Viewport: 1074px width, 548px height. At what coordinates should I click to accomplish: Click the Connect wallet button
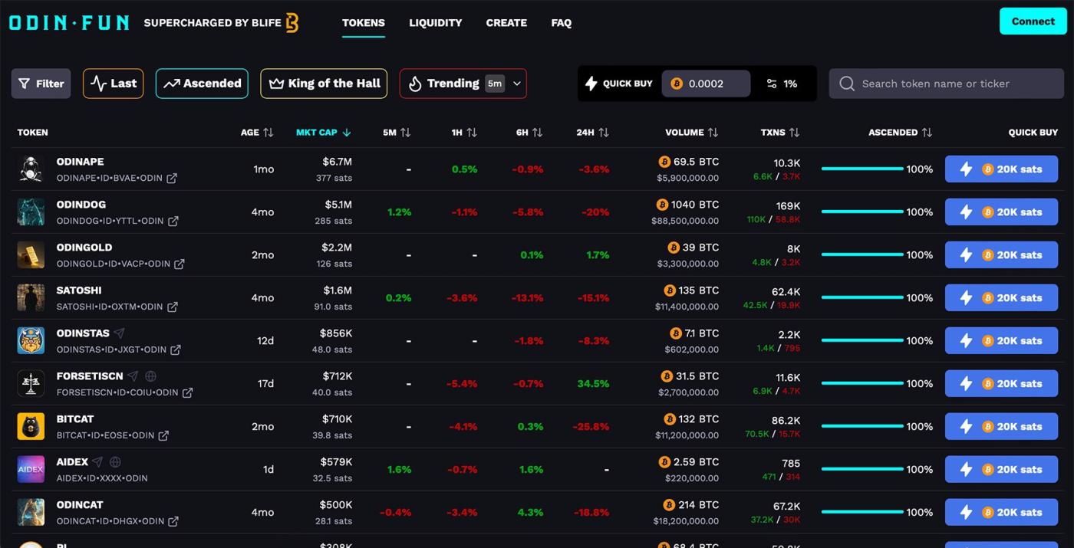(1032, 21)
